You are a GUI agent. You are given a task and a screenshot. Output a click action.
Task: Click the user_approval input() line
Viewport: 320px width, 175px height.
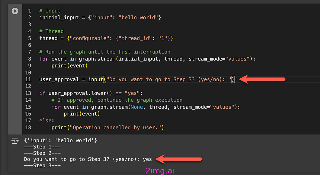(x=137, y=79)
